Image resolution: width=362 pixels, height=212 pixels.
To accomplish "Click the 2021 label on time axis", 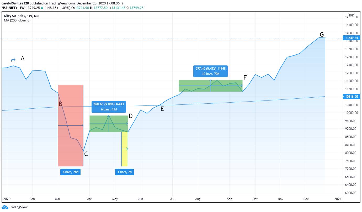I will pos(338,199).
